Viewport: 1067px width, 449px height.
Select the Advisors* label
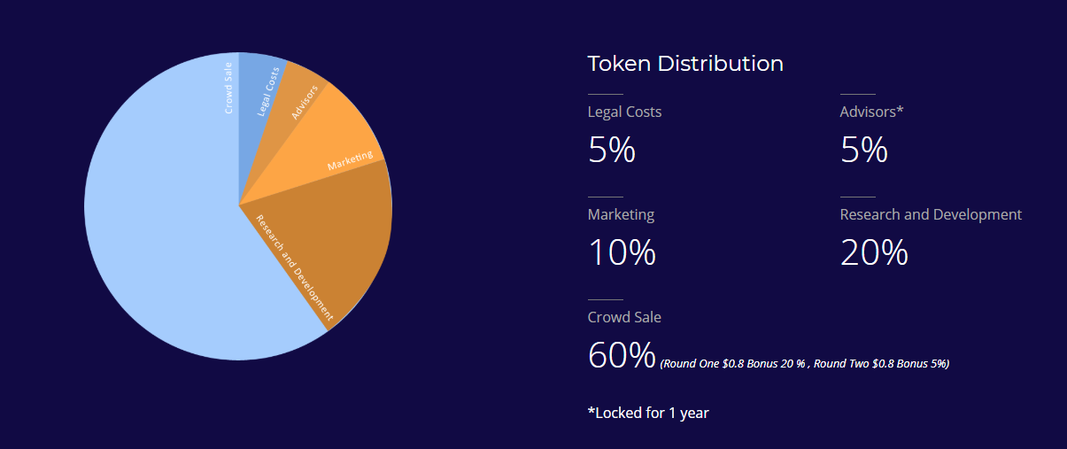(872, 112)
